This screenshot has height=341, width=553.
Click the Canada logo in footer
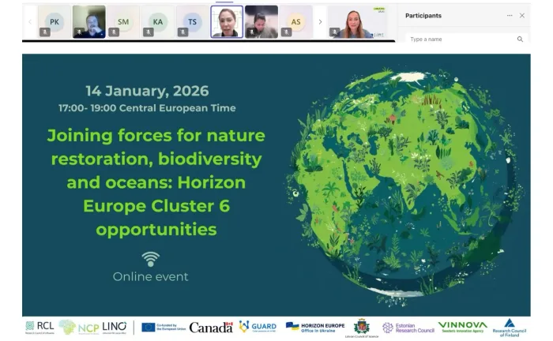pyautogui.click(x=211, y=327)
